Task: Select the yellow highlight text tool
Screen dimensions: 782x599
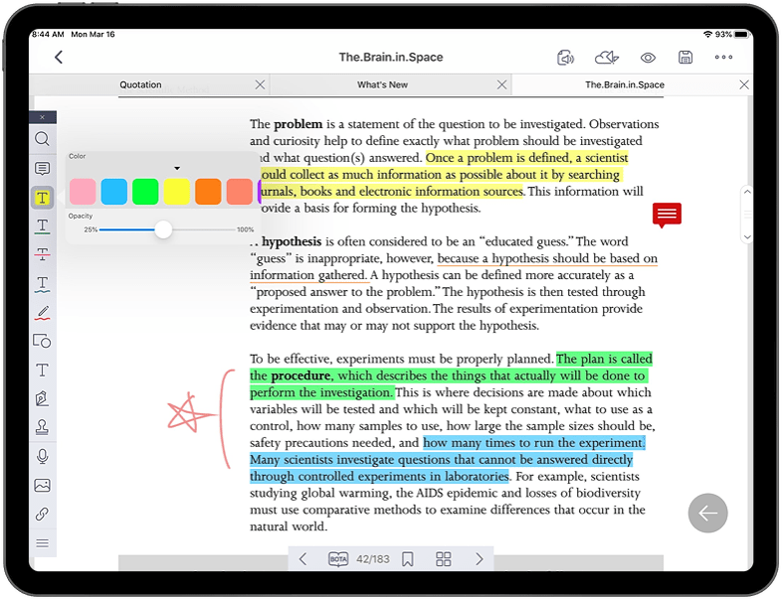Action: tap(43, 197)
